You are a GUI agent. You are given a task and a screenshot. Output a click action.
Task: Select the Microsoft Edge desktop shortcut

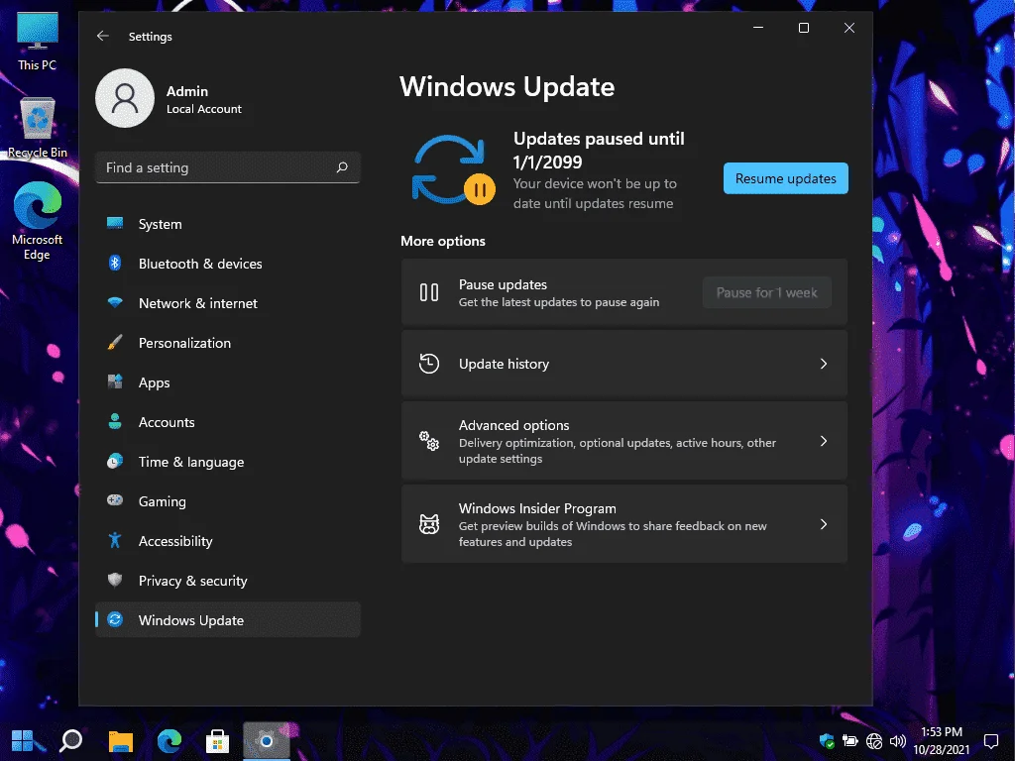pos(38,222)
